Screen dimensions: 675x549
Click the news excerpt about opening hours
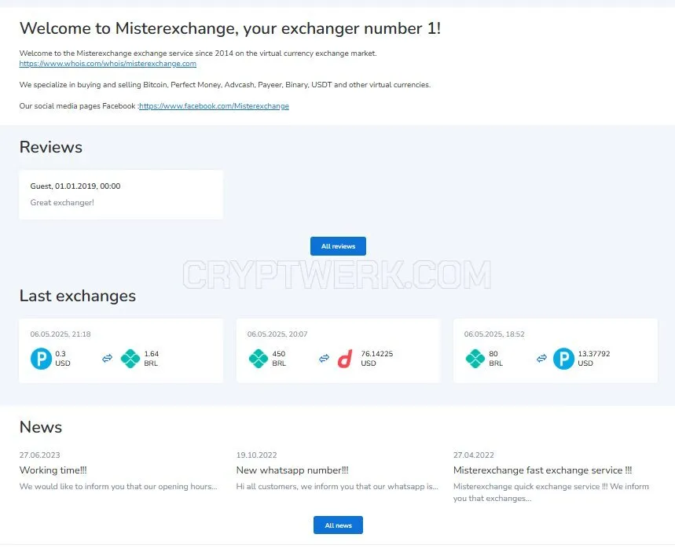pos(119,487)
